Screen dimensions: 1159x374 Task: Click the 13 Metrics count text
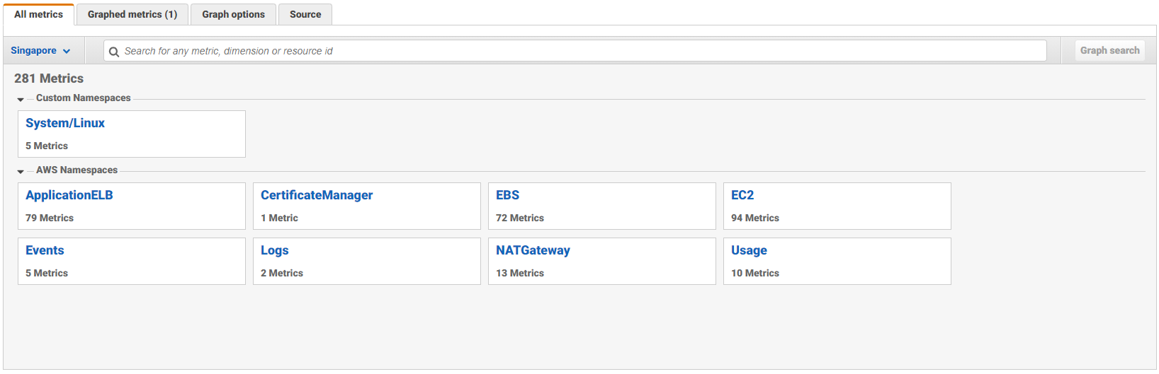coord(520,273)
